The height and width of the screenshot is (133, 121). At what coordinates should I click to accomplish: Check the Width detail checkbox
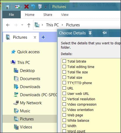(64, 126)
